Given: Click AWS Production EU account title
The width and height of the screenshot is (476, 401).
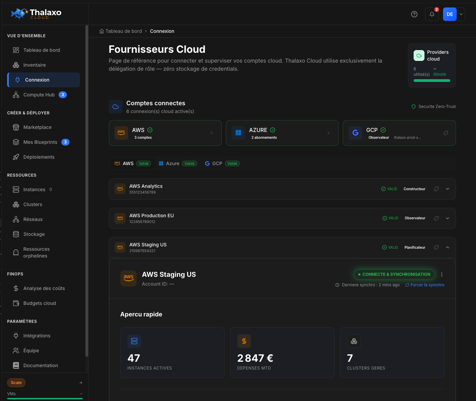Looking at the screenshot, I should pyautogui.click(x=152, y=216).
